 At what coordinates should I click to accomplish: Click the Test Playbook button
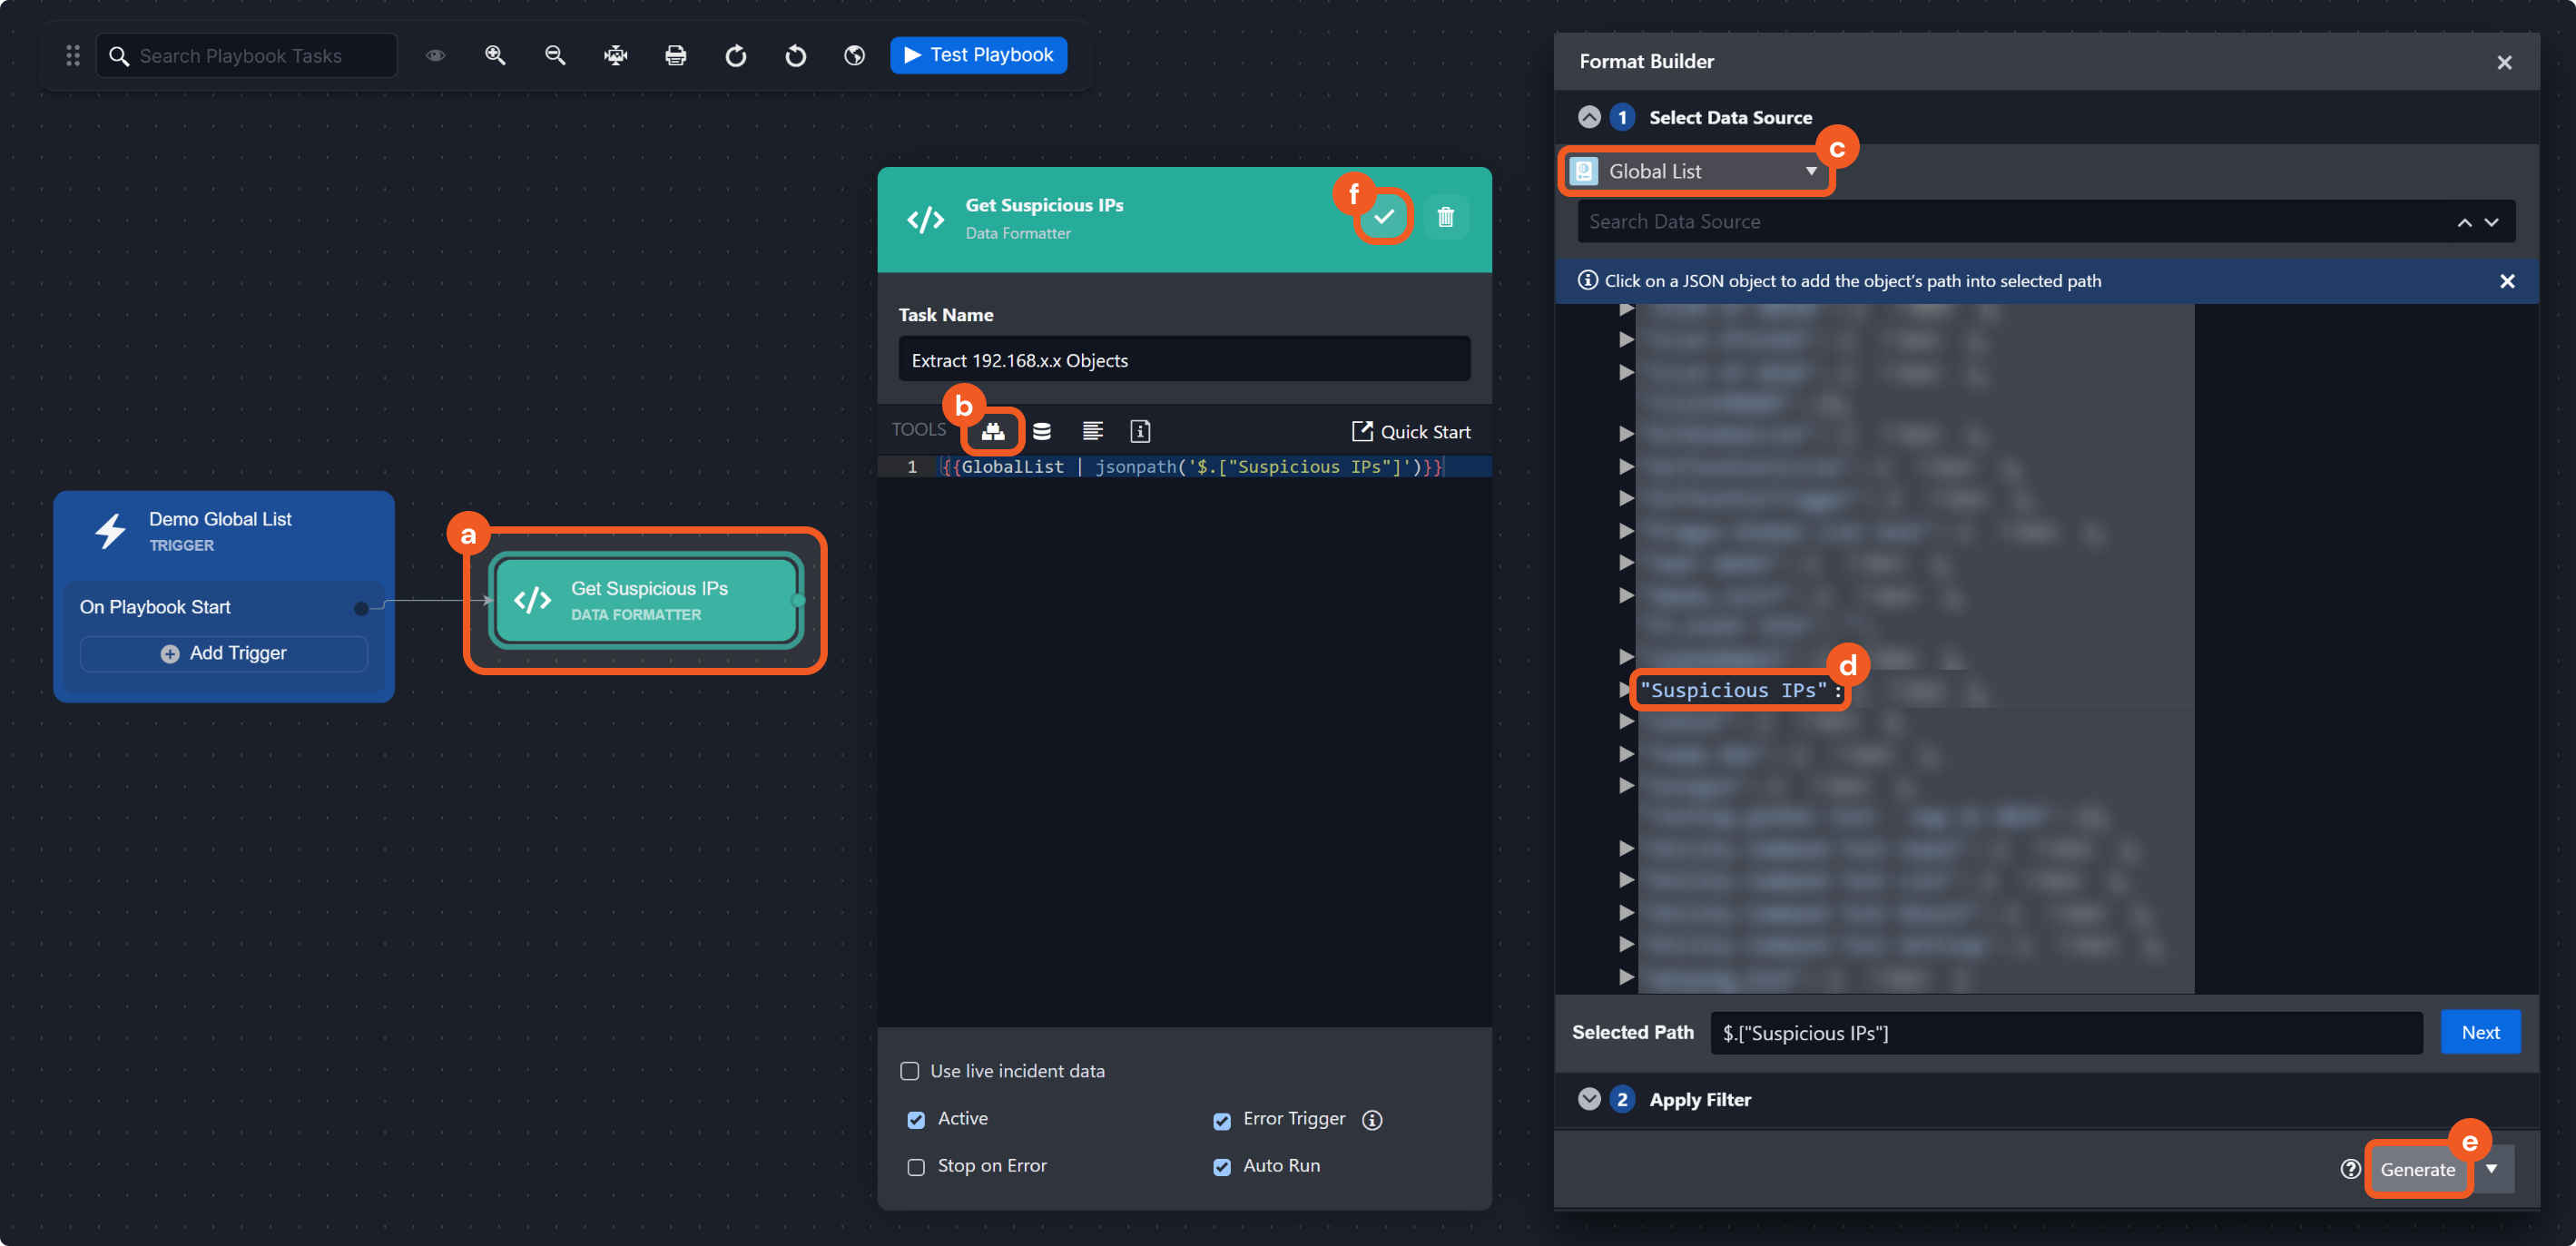978,55
